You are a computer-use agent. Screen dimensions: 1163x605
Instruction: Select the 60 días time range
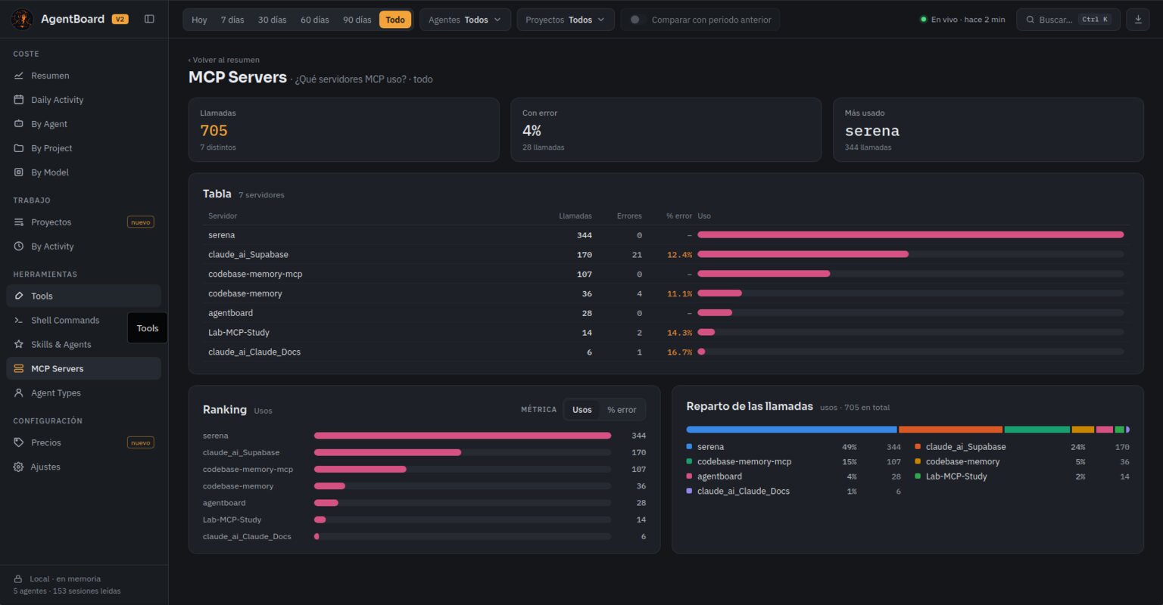coord(315,20)
